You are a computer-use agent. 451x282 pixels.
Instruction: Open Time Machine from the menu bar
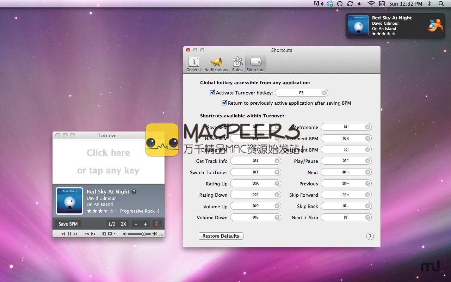pos(340,4)
